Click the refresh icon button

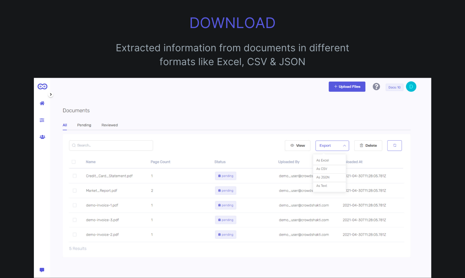pyautogui.click(x=395, y=145)
